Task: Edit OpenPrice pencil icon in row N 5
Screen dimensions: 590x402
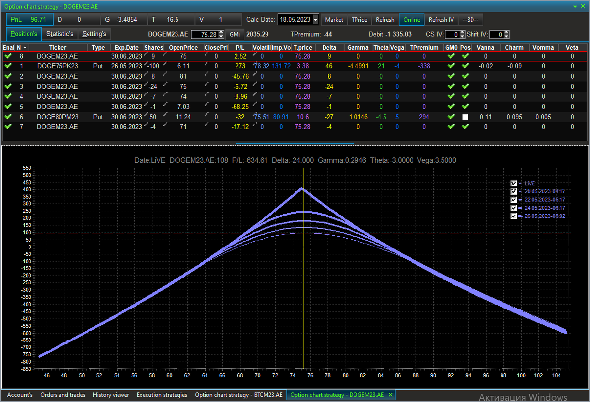Action: pyautogui.click(x=165, y=104)
